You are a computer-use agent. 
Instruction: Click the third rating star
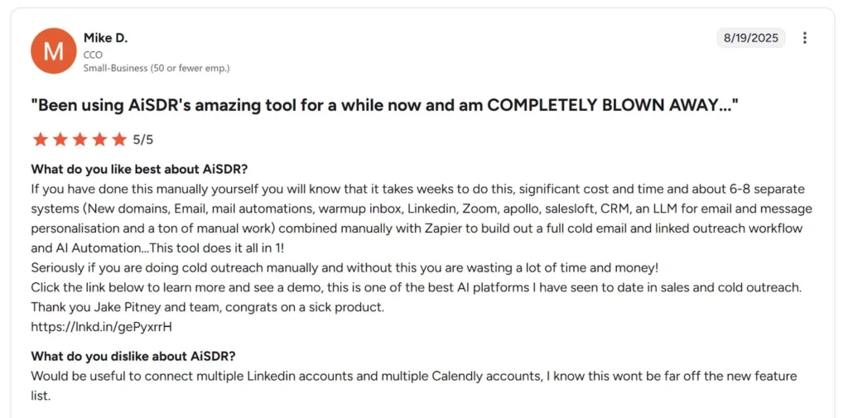79,139
